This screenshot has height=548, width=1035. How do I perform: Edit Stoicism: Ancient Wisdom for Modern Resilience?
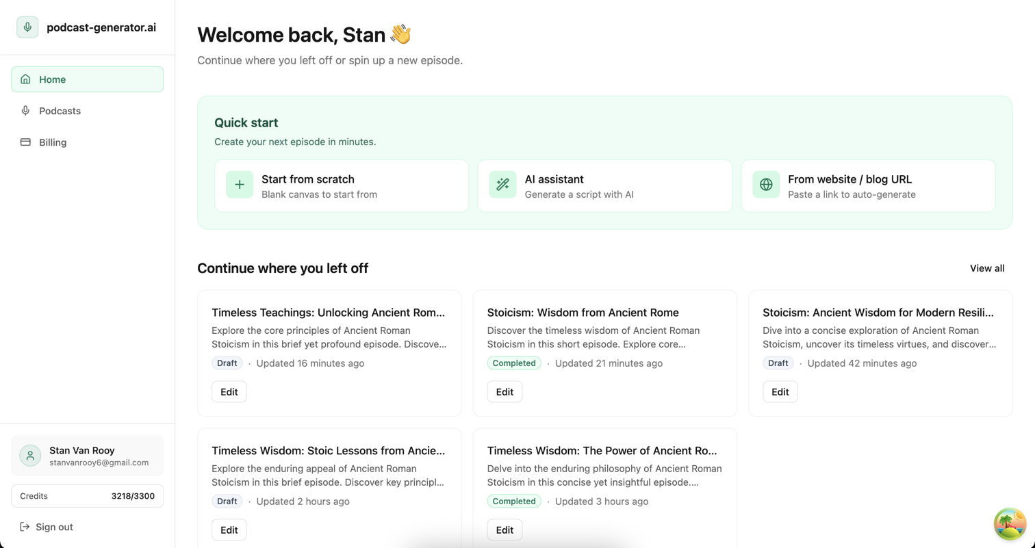coord(780,392)
